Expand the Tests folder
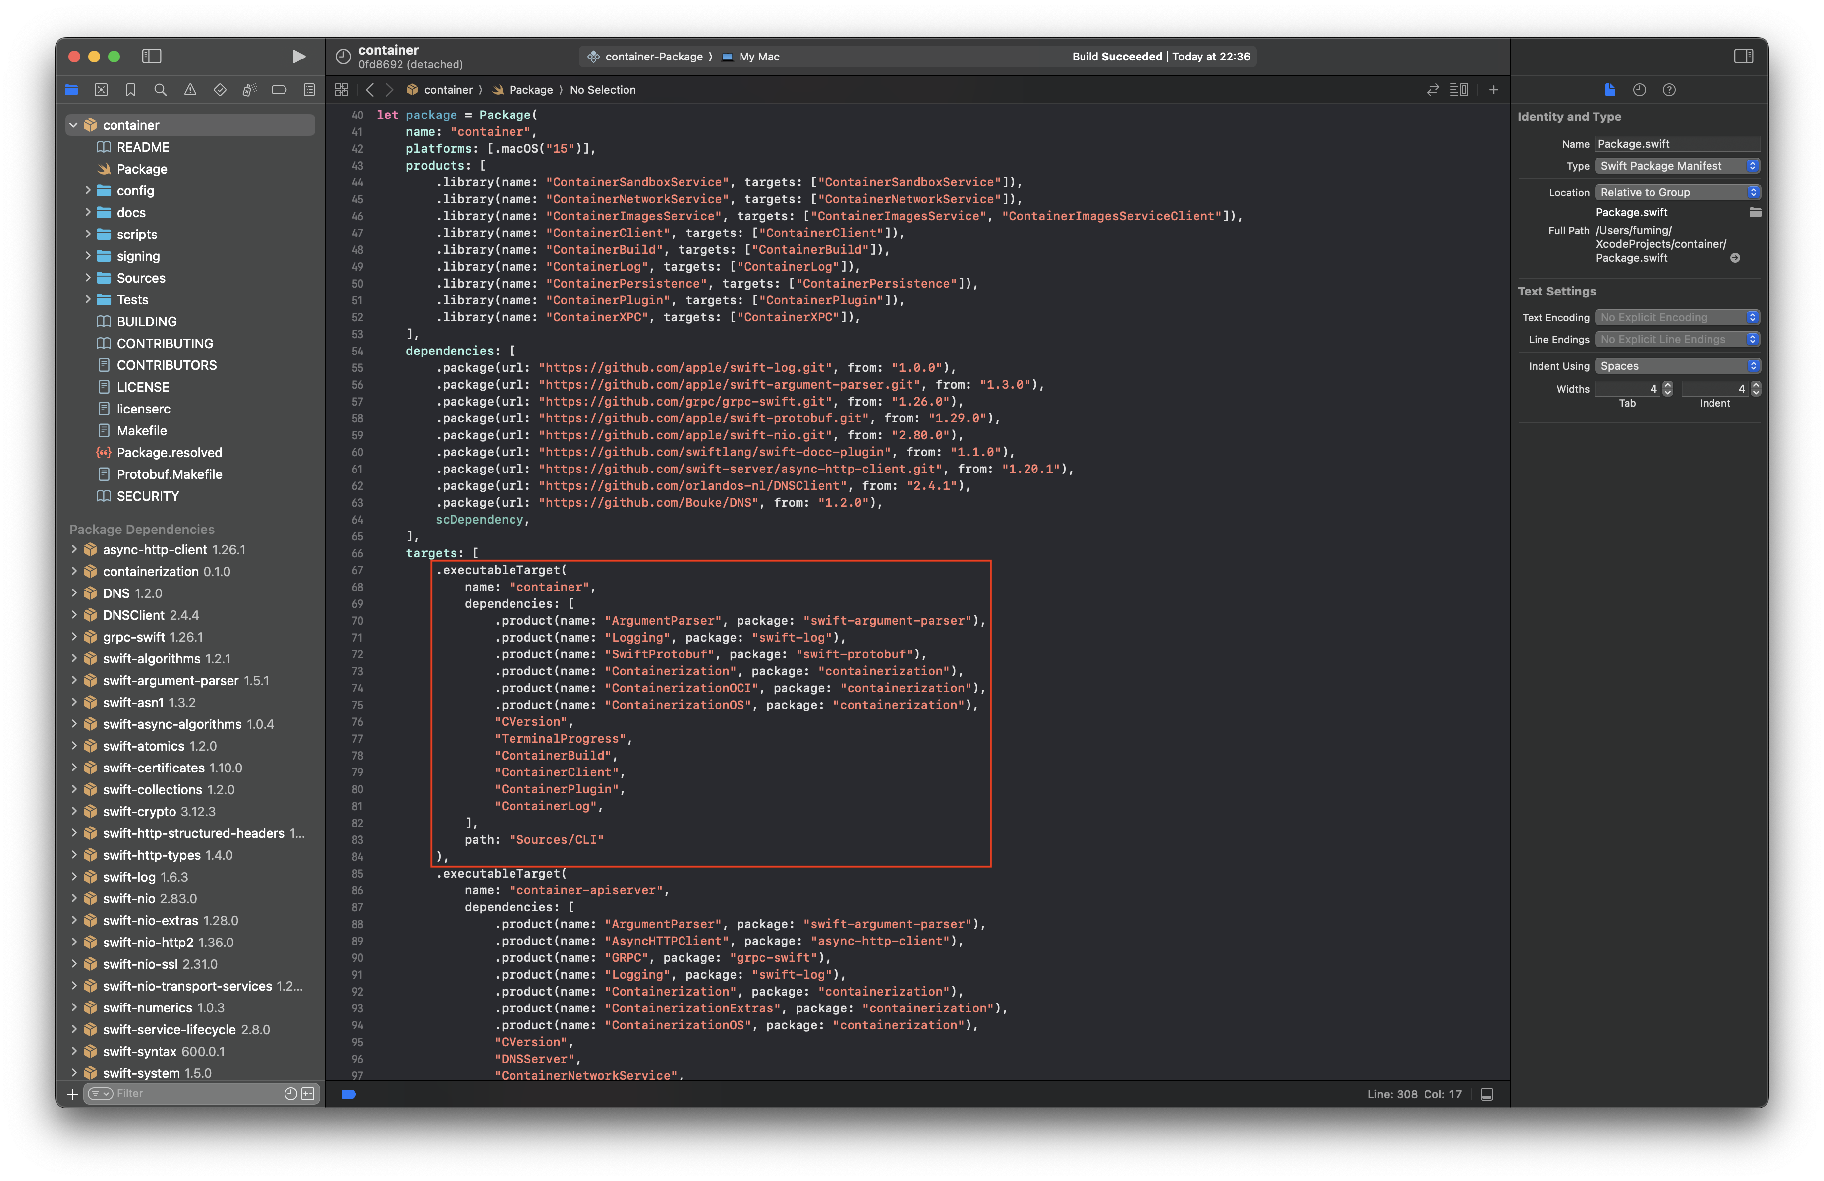Viewport: 1824px width, 1181px height. coord(87,299)
